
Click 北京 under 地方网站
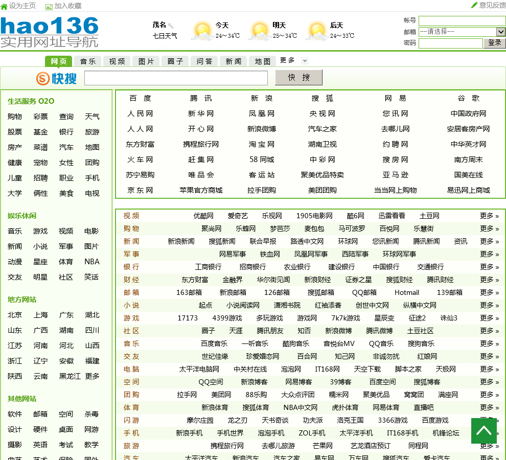(15, 315)
